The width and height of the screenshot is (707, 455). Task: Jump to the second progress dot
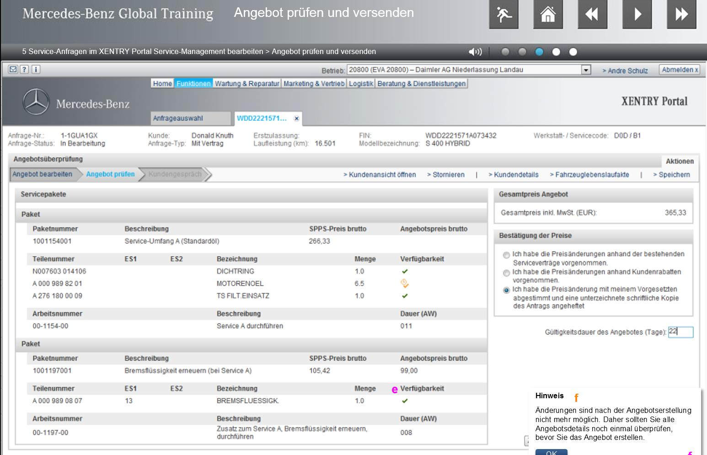click(522, 52)
